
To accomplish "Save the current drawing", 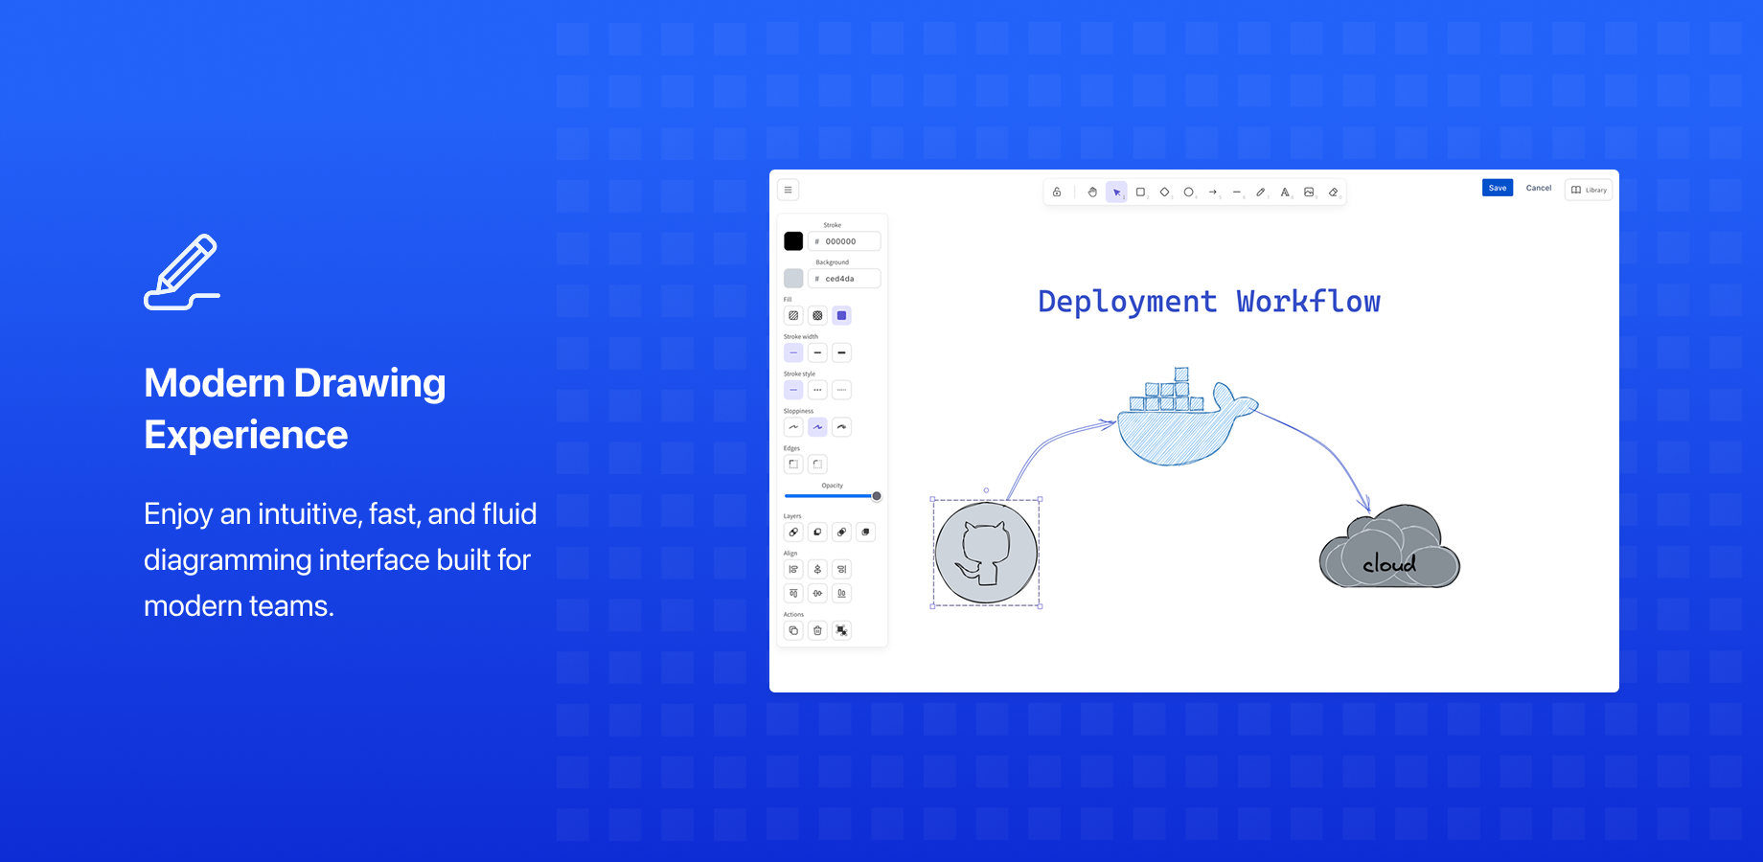I will pos(1498,188).
